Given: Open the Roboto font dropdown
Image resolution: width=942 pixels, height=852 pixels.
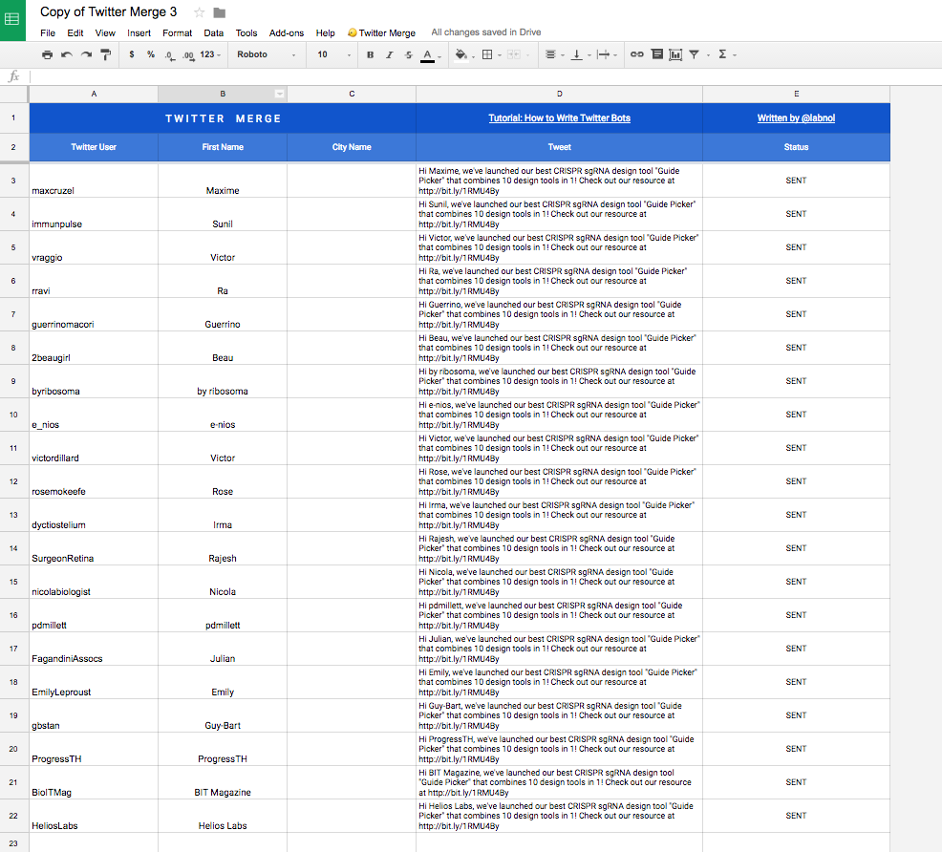Looking at the screenshot, I should 267,54.
